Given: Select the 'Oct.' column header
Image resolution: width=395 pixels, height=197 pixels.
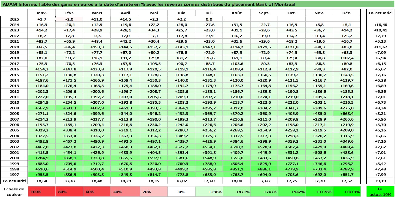Looking at the screenshot, I should 292,13.
